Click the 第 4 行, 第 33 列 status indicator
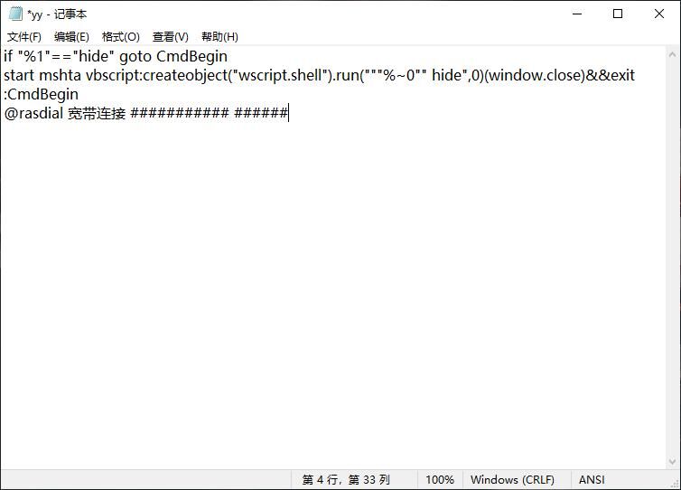This screenshot has width=681, height=490. [346, 480]
